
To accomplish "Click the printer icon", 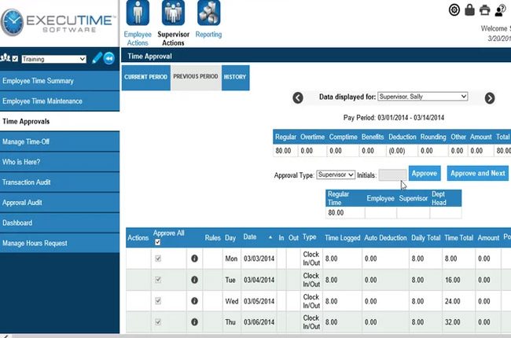I will (x=484, y=10).
